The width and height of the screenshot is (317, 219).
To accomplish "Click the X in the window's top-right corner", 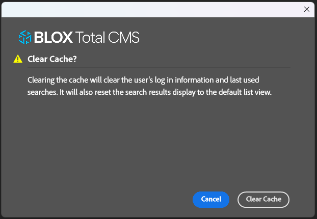I will [x=306, y=9].
